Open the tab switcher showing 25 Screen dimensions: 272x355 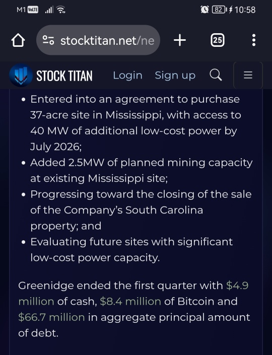tap(218, 40)
